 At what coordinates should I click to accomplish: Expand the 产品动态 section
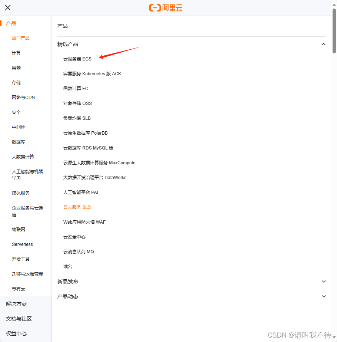323,296
